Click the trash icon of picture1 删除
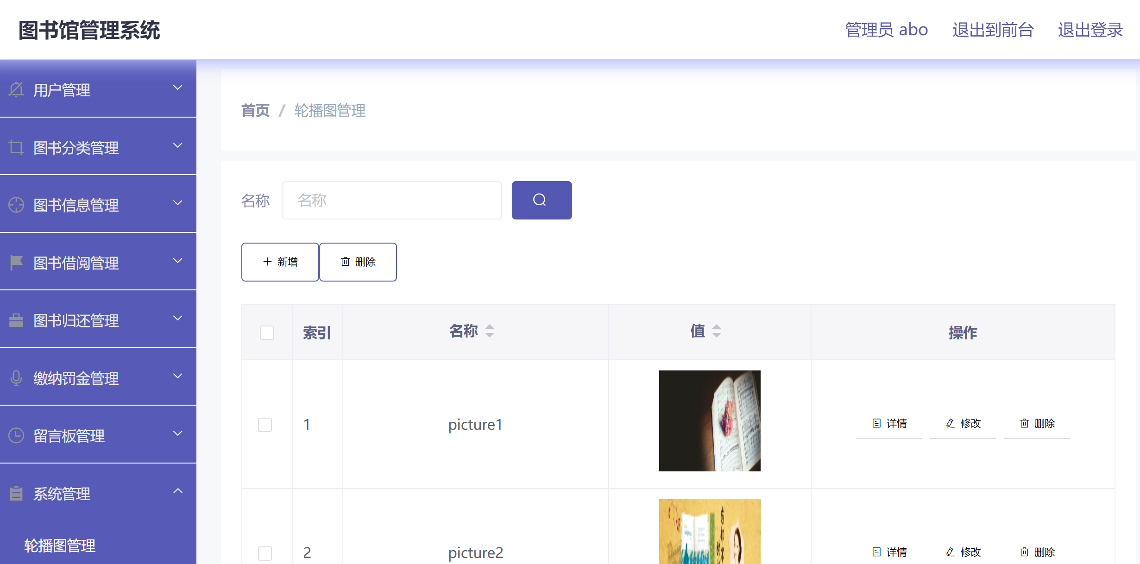The width and height of the screenshot is (1140, 564). (1024, 423)
